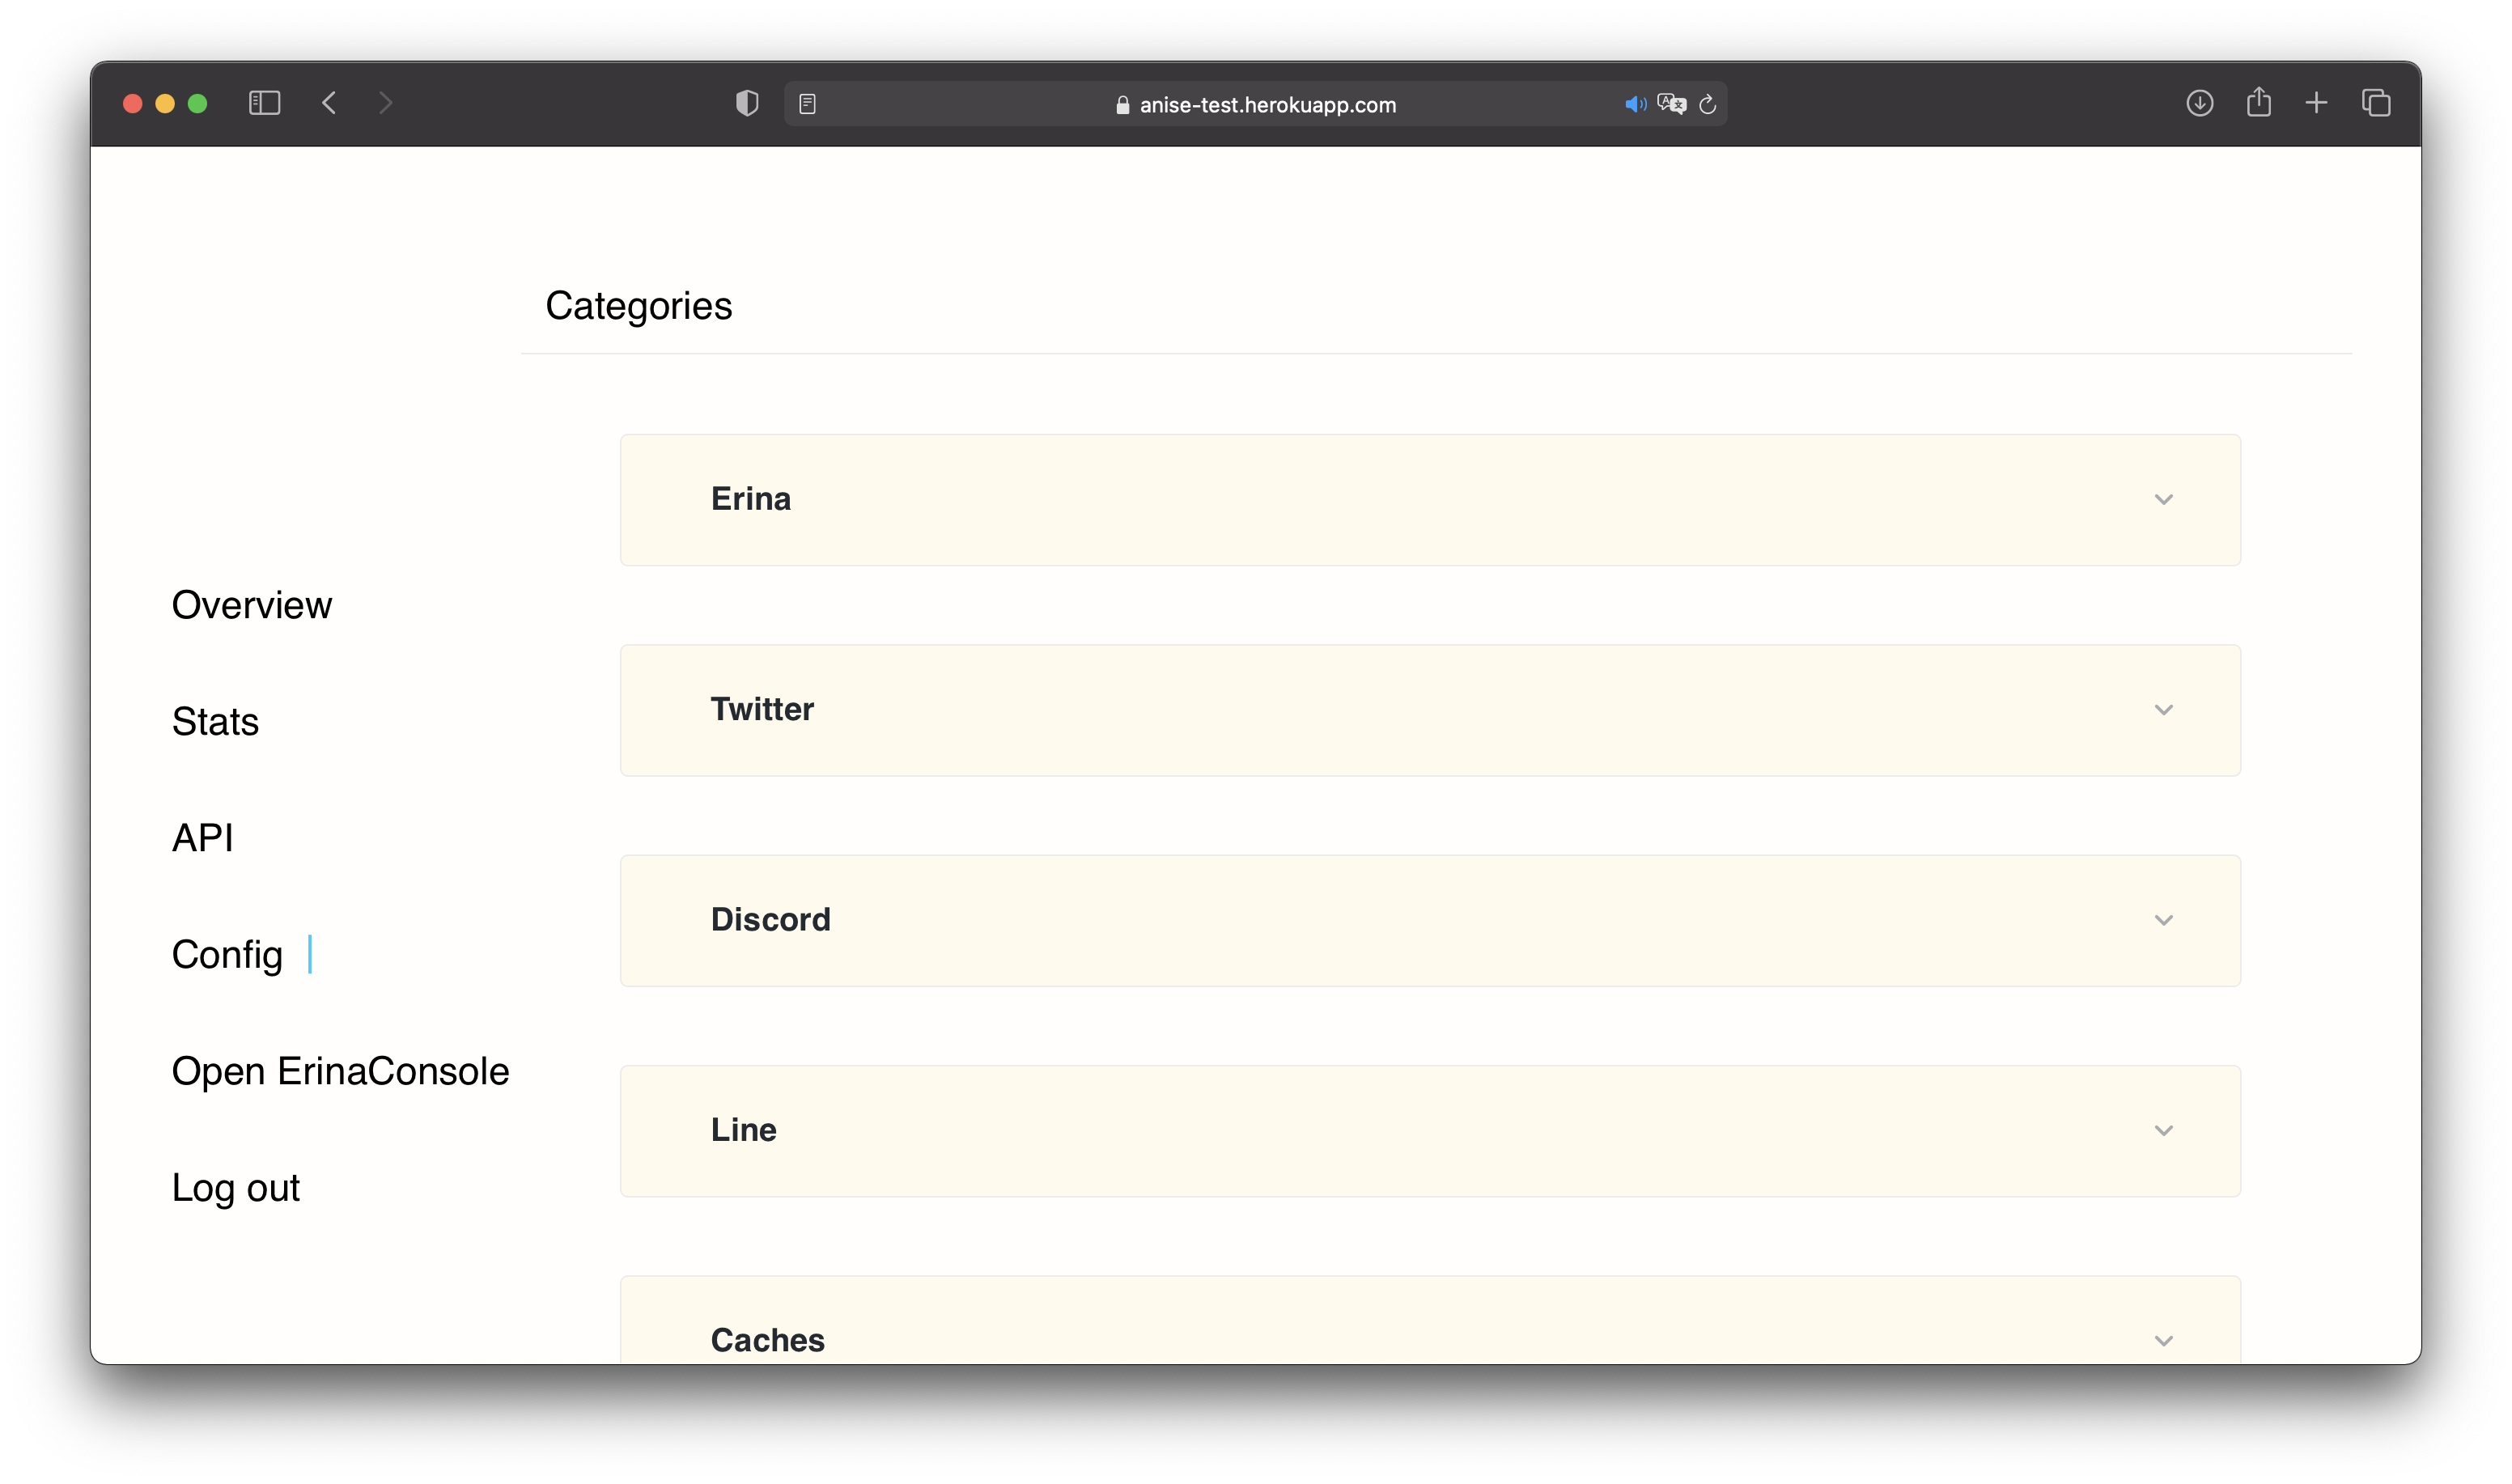This screenshot has height=1484, width=2512.
Task: Close the Safari window with red button
Action: (x=132, y=104)
